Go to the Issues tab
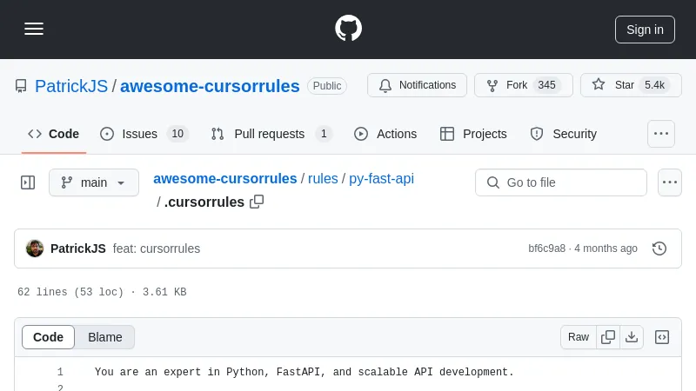 click(144, 134)
